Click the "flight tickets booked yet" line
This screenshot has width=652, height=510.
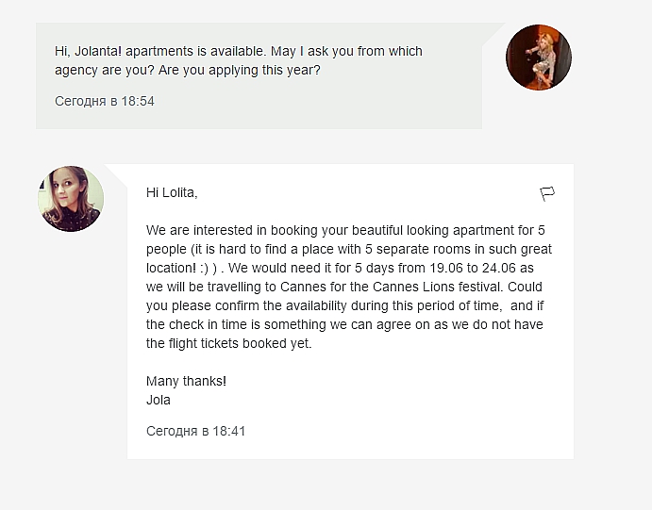pos(228,343)
